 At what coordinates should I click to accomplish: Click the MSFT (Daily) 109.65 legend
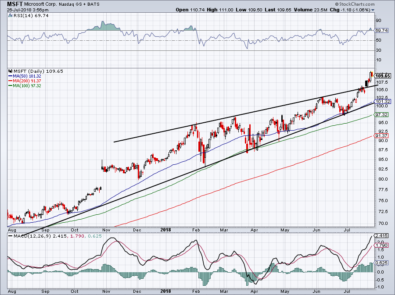pyautogui.click(x=38, y=71)
